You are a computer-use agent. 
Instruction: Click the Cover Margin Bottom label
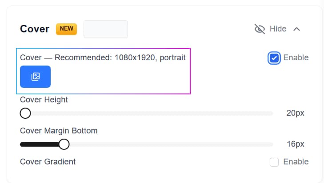coord(59,131)
